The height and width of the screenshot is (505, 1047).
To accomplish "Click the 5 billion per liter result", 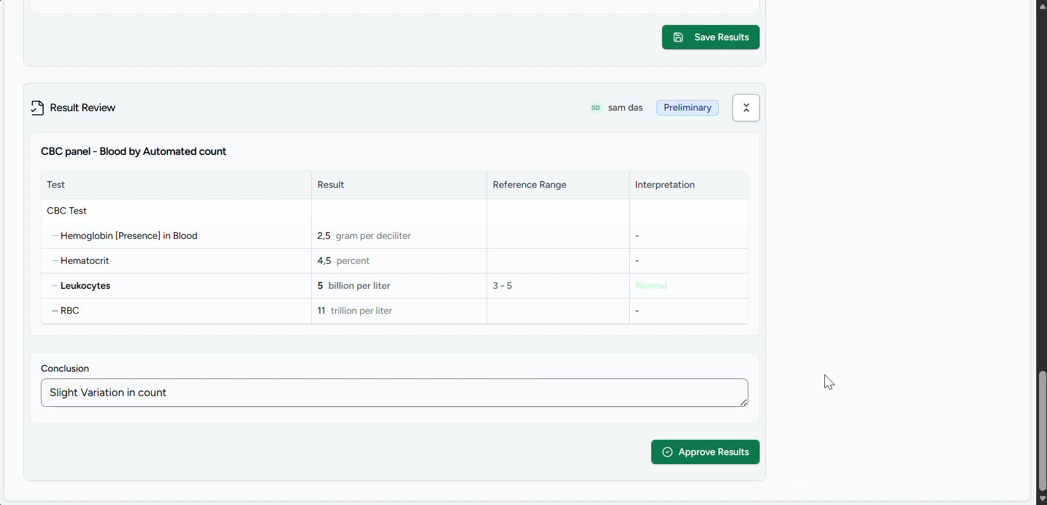I will (354, 286).
